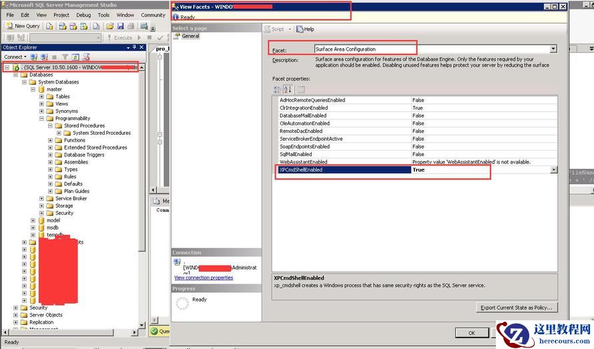Open the File menu

tap(10, 15)
